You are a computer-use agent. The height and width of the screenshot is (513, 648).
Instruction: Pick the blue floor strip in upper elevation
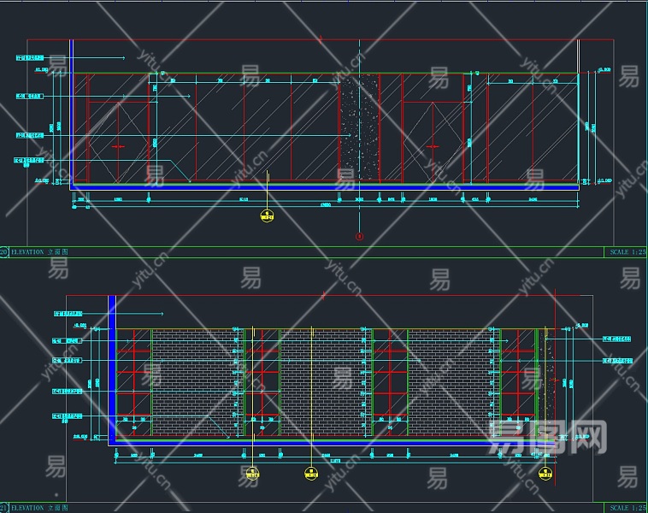pyautogui.click(x=325, y=186)
